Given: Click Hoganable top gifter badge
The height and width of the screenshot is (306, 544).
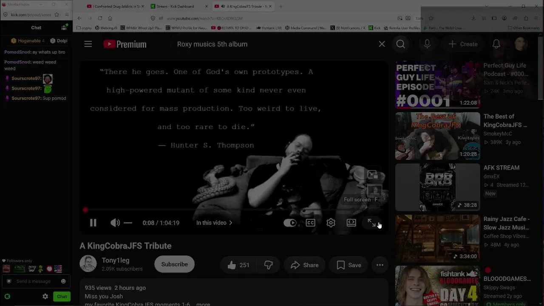Looking at the screenshot, I should coord(28,41).
